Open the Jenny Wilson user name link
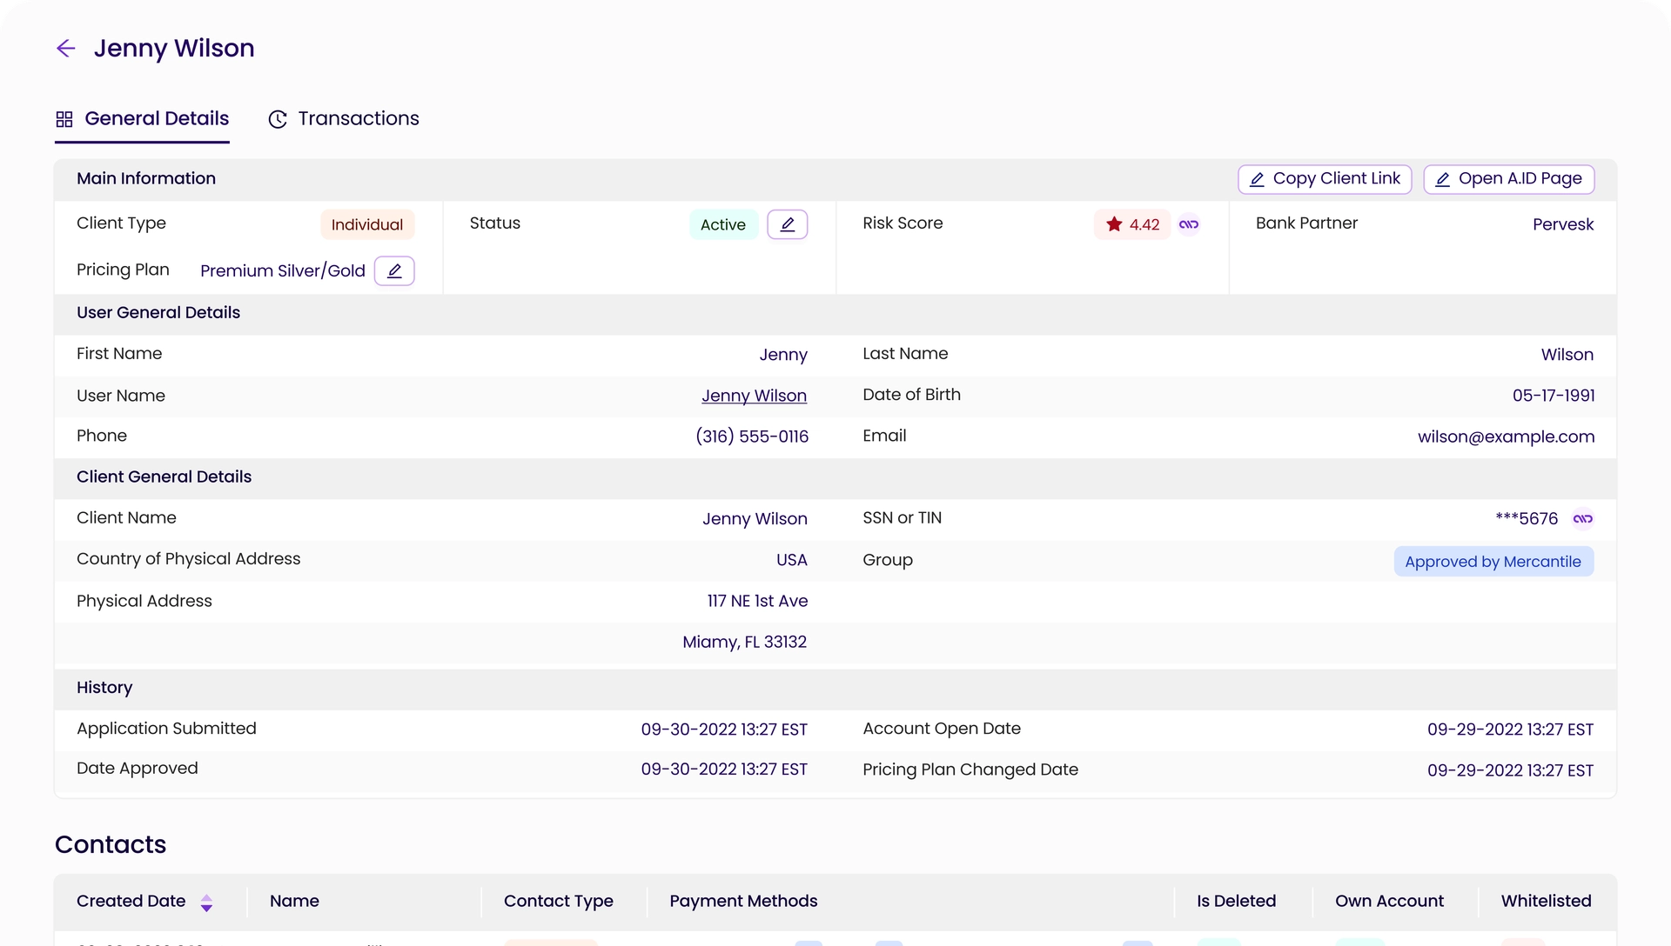 click(x=754, y=396)
